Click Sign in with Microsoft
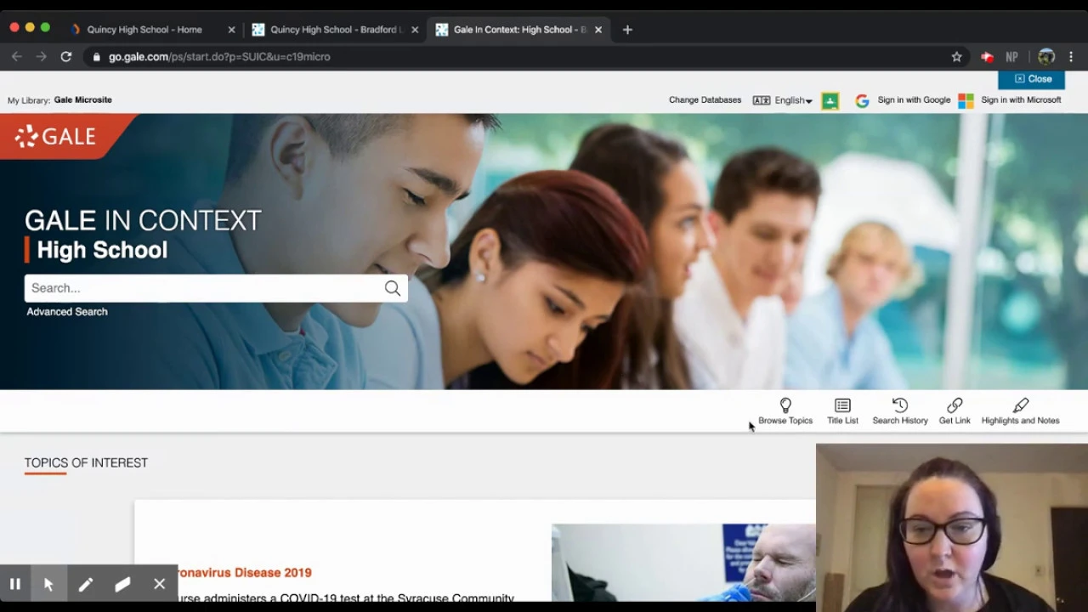This screenshot has height=612, width=1088. click(x=1021, y=100)
